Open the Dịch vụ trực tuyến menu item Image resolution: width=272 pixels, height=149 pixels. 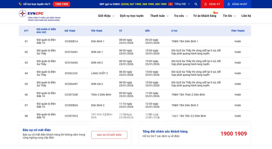[x=131, y=16]
